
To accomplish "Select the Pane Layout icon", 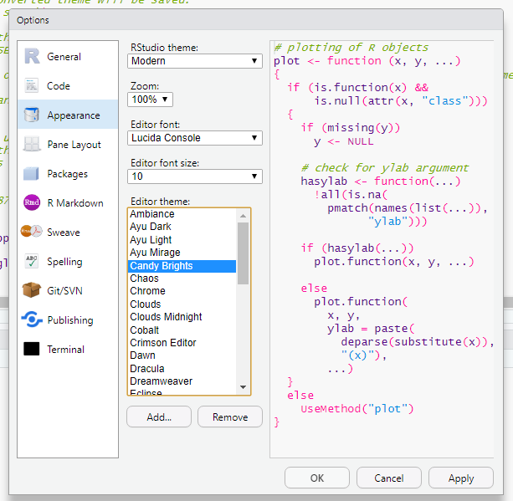I will (32, 145).
